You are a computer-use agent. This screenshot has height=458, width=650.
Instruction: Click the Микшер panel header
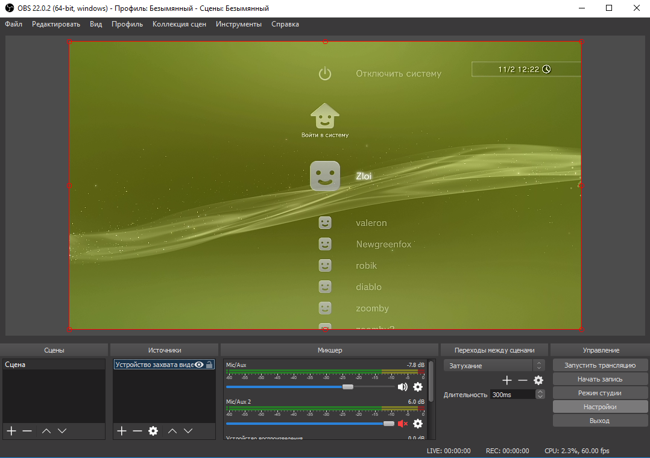[x=330, y=350]
